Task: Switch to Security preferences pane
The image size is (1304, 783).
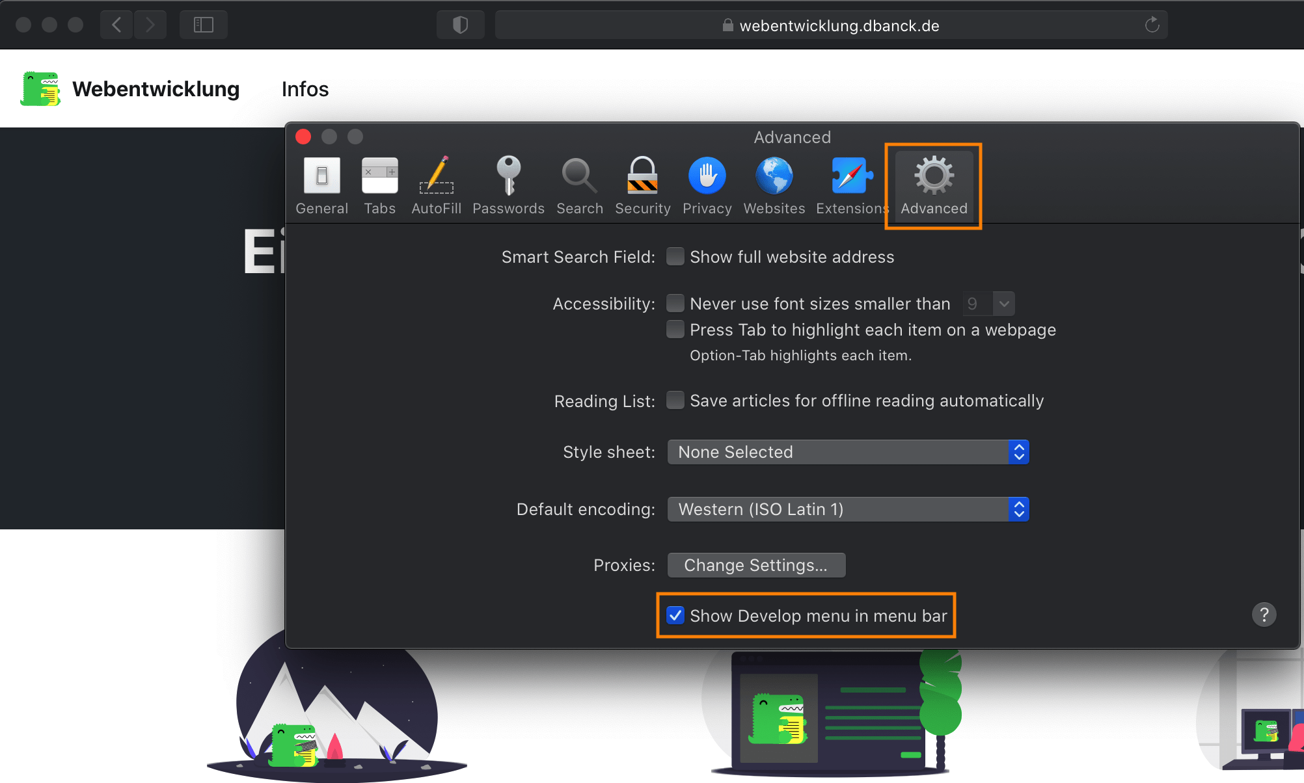Action: tap(642, 185)
